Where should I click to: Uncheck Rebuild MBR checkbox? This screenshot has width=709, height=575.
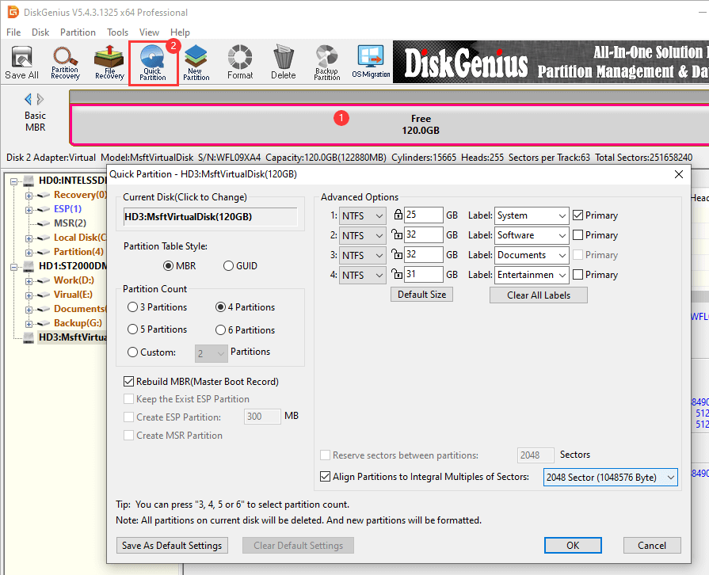pyautogui.click(x=130, y=382)
